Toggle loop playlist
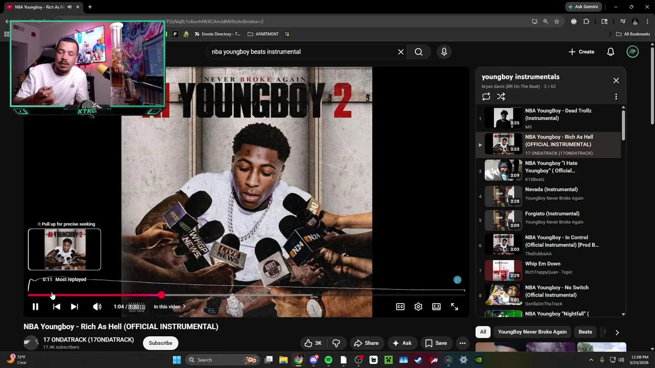The width and height of the screenshot is (655, 368). 486,97
